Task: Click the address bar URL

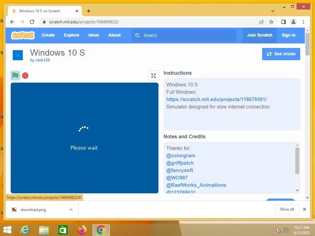Action: click(x=84, y=22)
